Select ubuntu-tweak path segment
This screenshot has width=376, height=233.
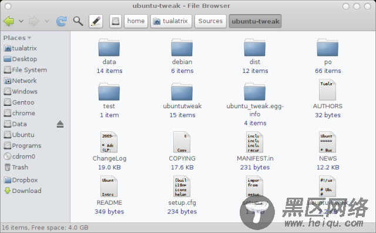coord(255,21)
